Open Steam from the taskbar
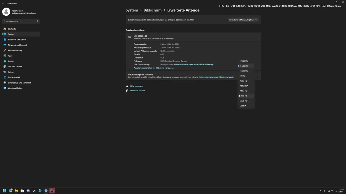This screenshot has width=346, height=194. [34, 191]
